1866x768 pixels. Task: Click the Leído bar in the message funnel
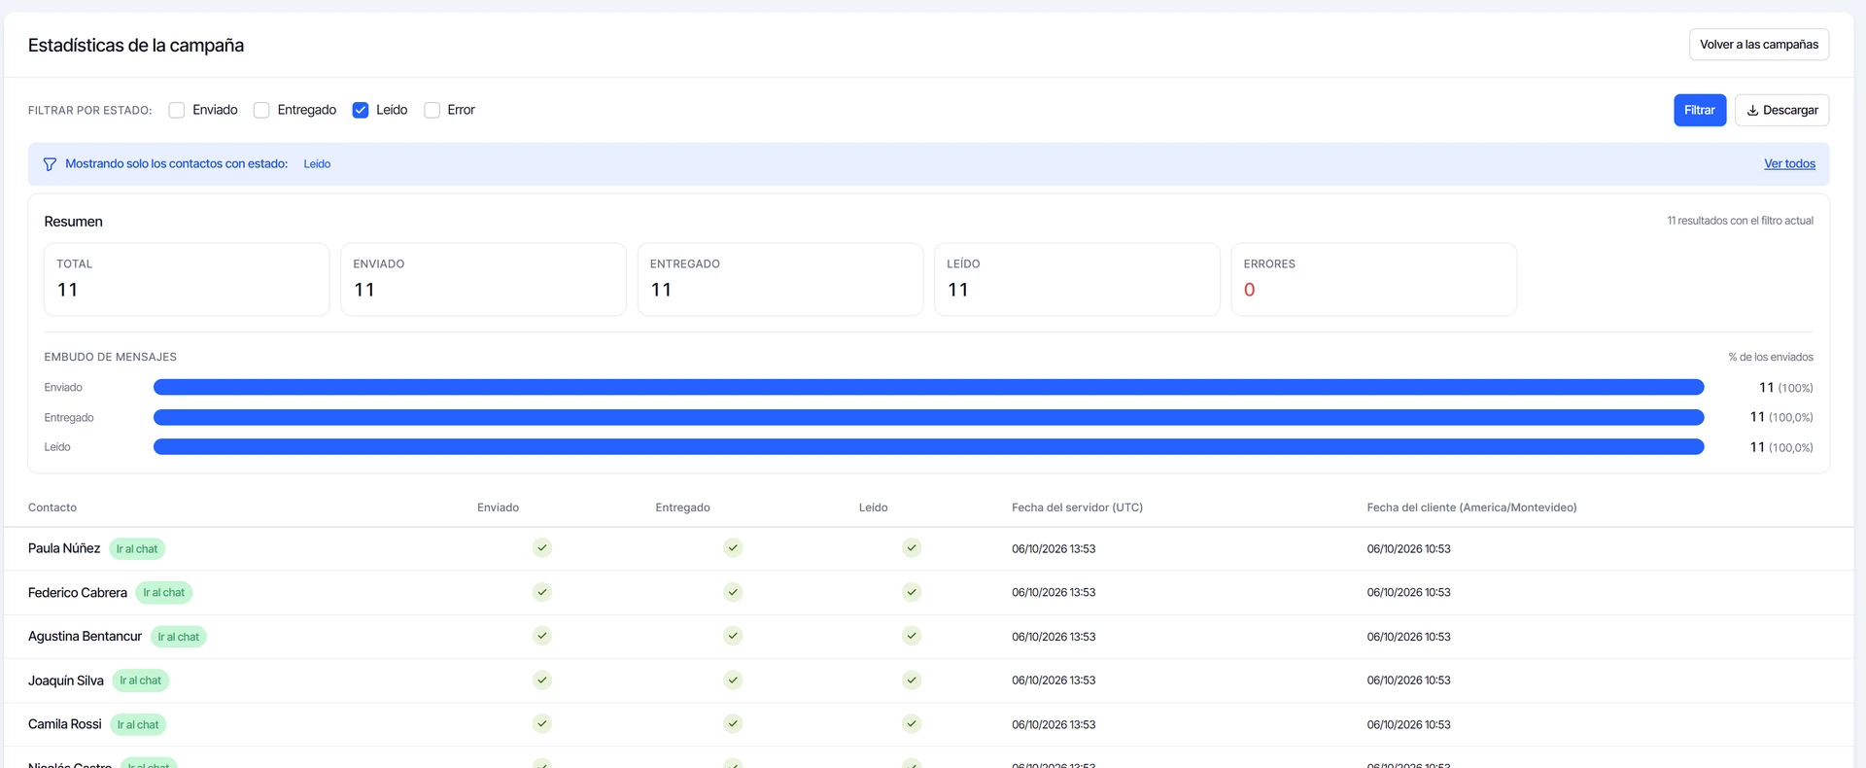pos(929,447)
